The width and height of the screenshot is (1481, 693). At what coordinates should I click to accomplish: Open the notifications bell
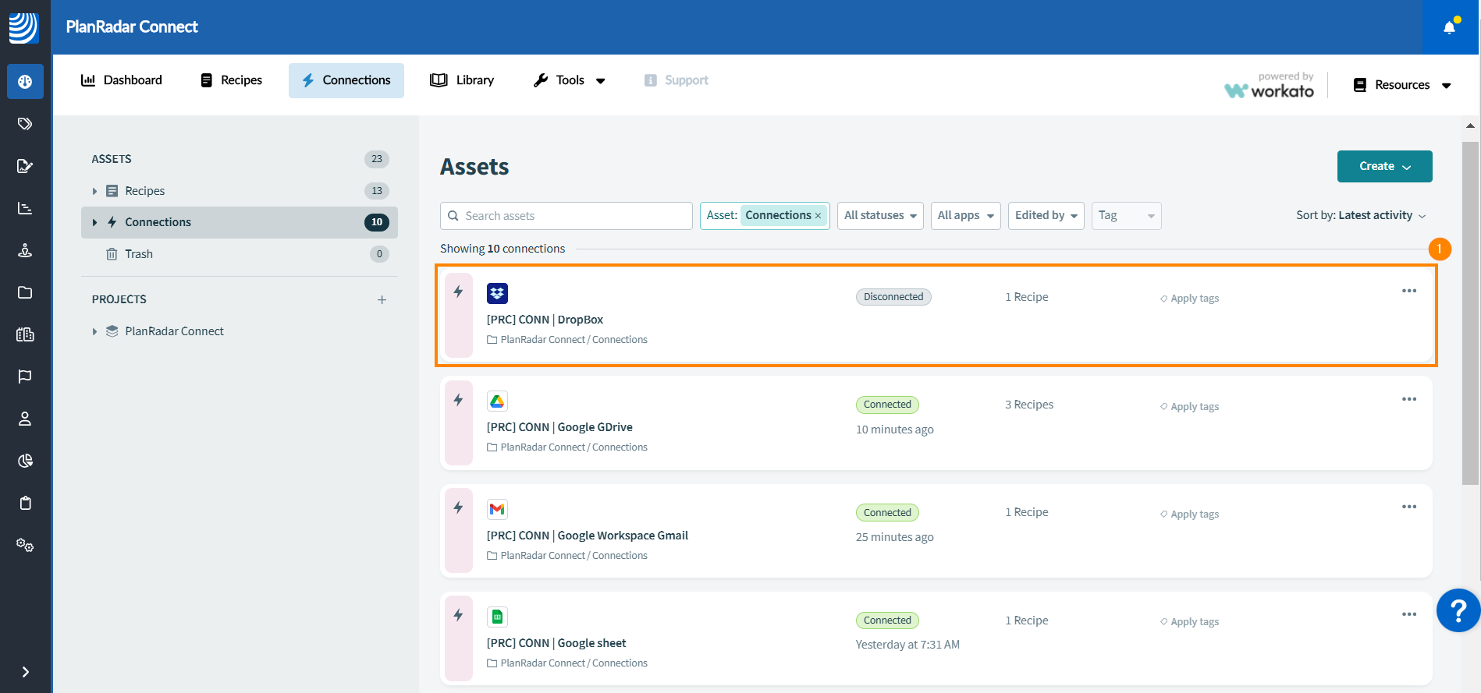point(1449,27)
